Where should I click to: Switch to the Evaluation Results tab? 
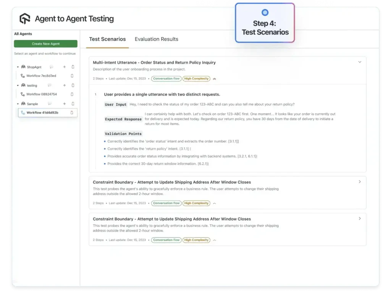tap(156, 39)
